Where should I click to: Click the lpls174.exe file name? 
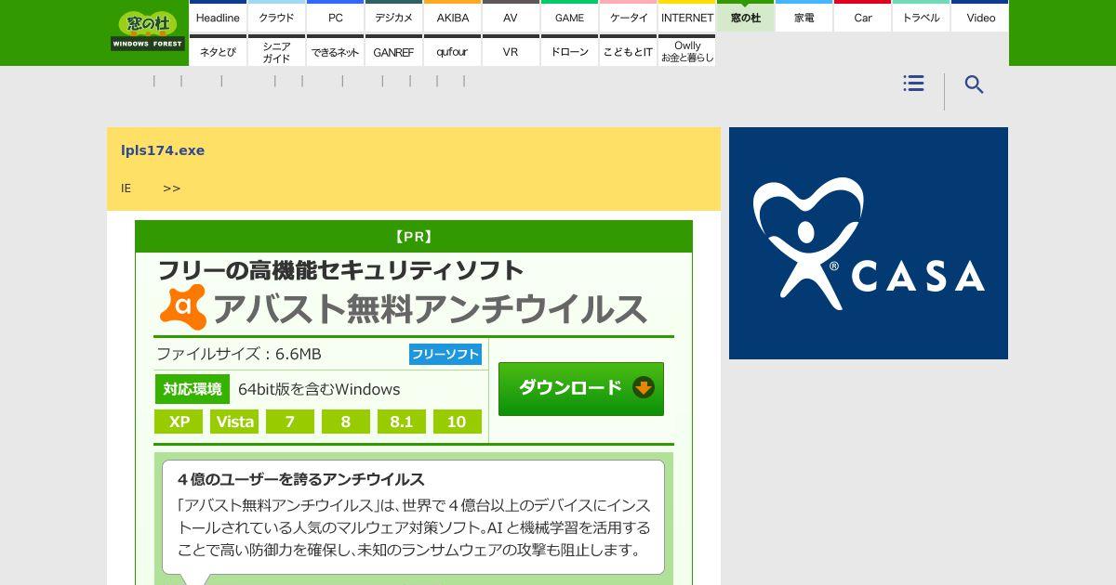[x=163, y=150]
